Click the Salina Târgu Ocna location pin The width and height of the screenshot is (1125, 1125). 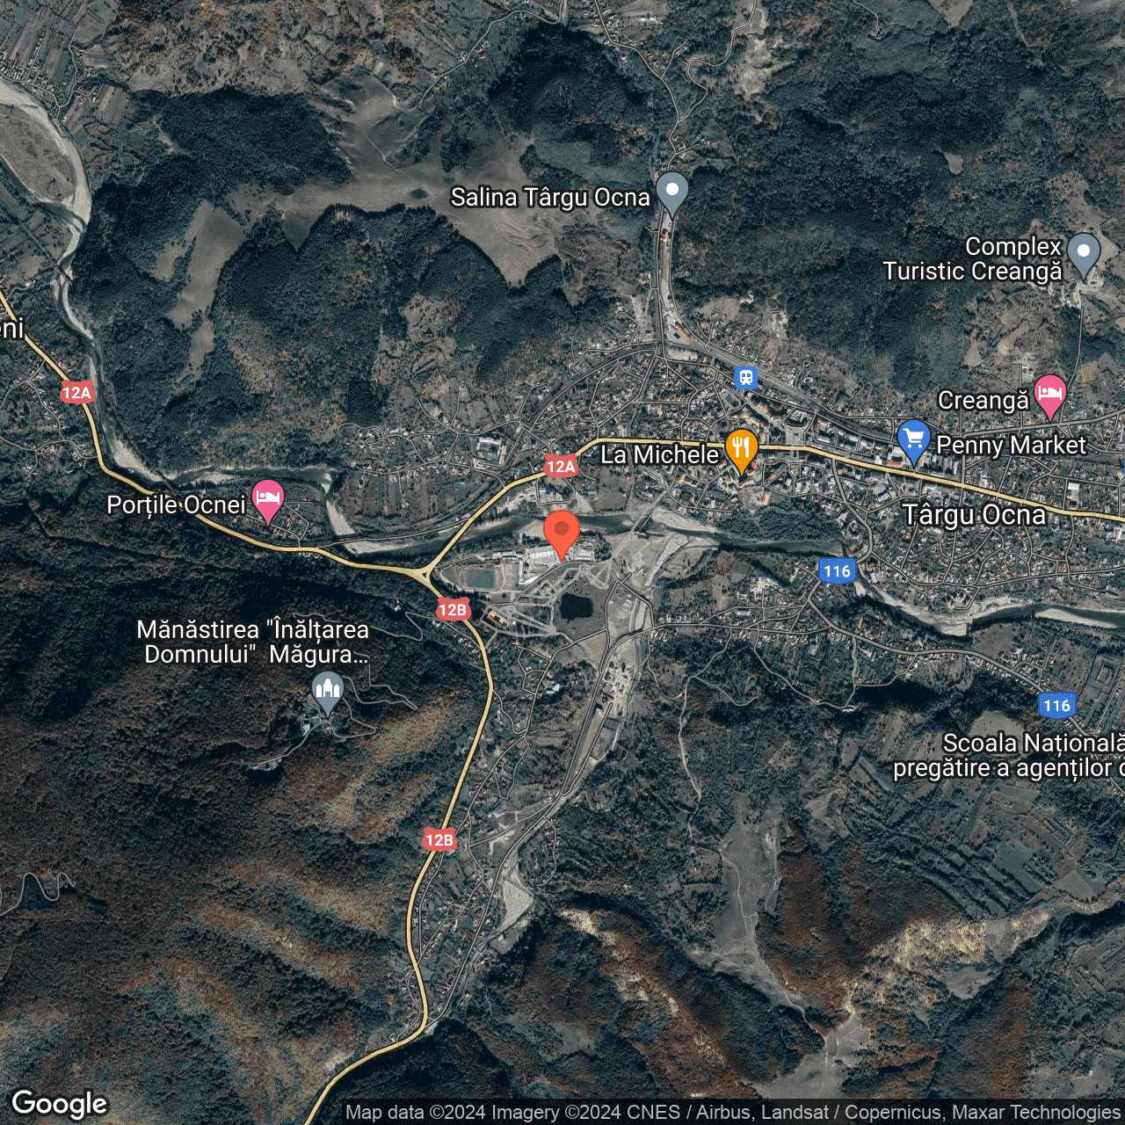click(x=672, y=192)
